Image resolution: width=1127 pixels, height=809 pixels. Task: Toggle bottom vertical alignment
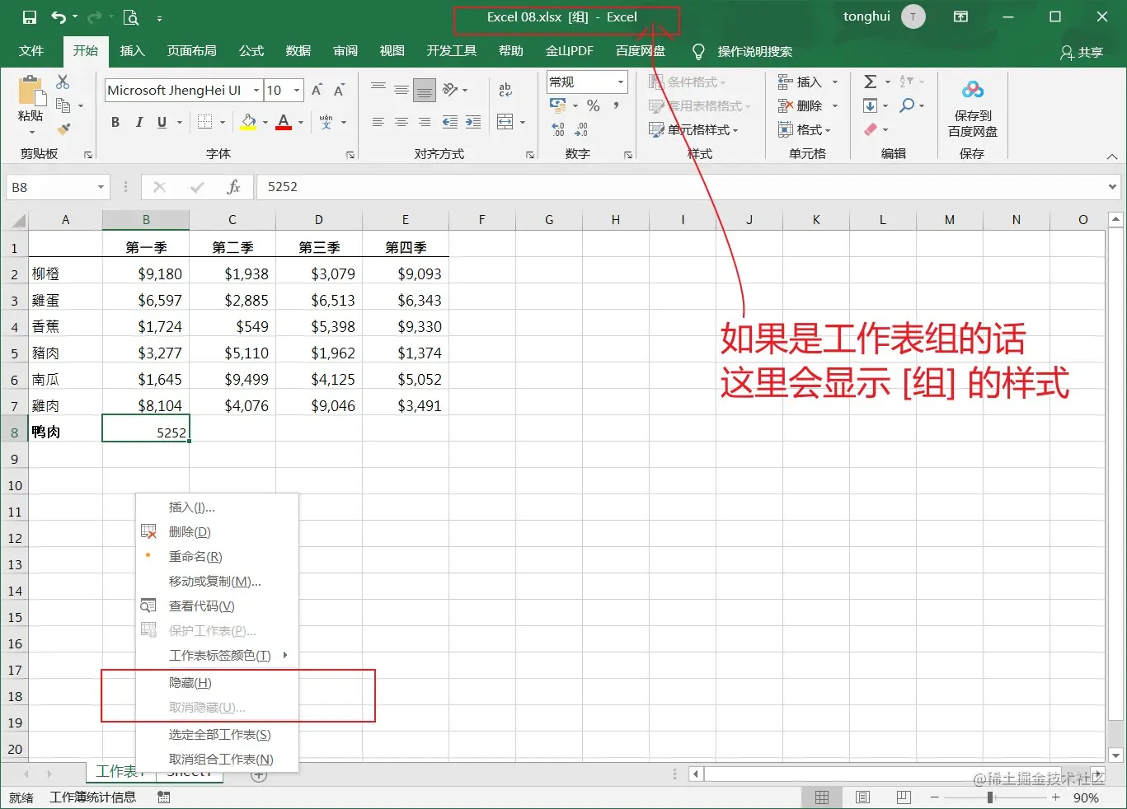coord(425,89)
